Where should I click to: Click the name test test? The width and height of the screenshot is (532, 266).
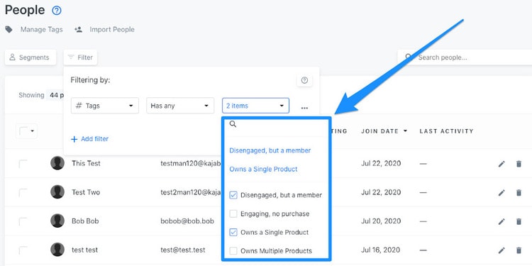click(85, 250)
